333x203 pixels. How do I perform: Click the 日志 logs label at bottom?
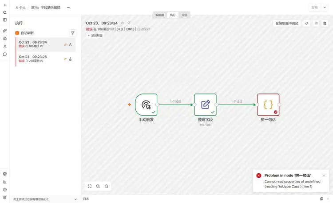tap(86, 199)
